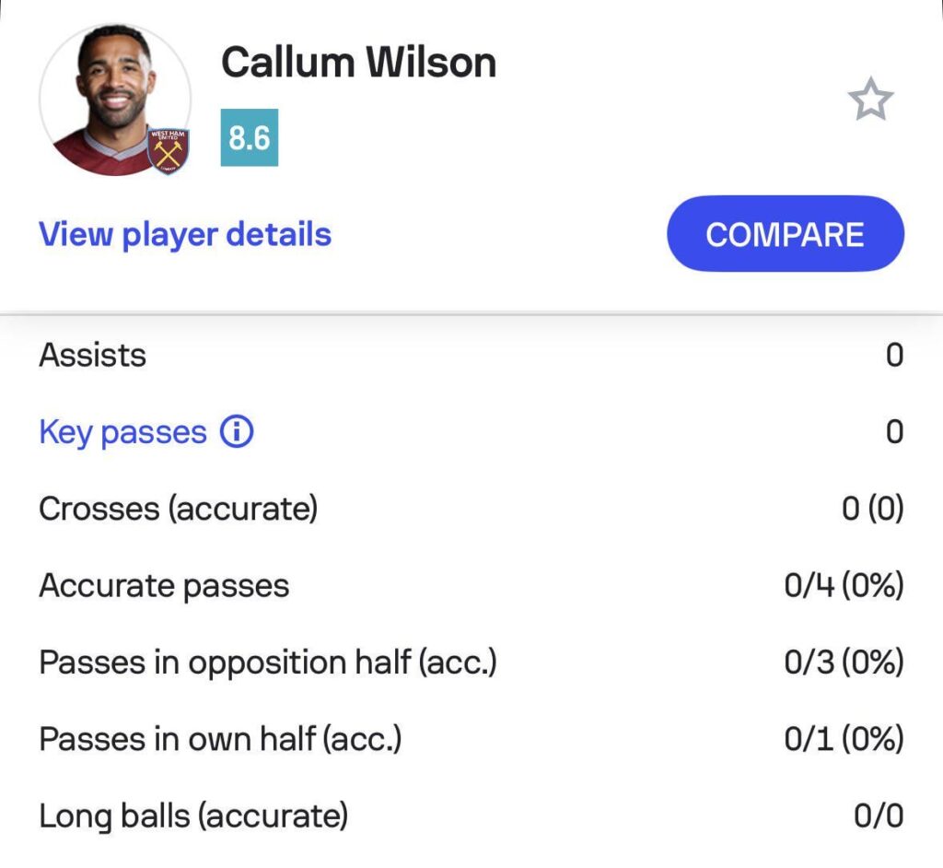Viewport: 943px width, 868px height.
Task: Open player details via the info circle icon
Action: point(236,431)
